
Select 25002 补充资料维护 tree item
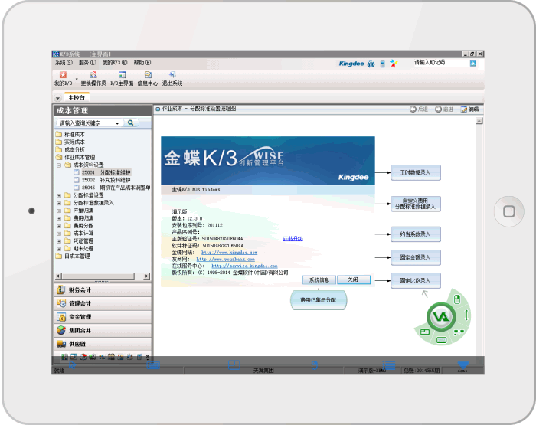click(106, 180)
